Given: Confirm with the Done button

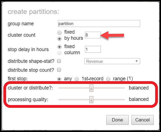Looking at the screenshot, I should (118, 120).
